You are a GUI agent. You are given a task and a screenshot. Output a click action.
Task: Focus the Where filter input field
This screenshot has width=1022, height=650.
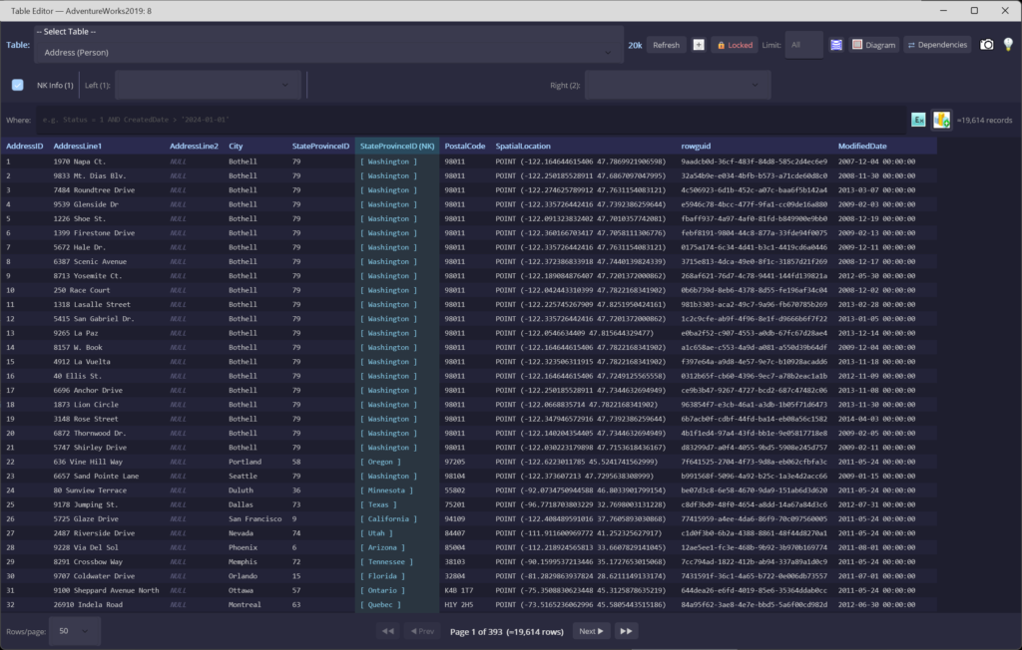(x=471, y=120)
